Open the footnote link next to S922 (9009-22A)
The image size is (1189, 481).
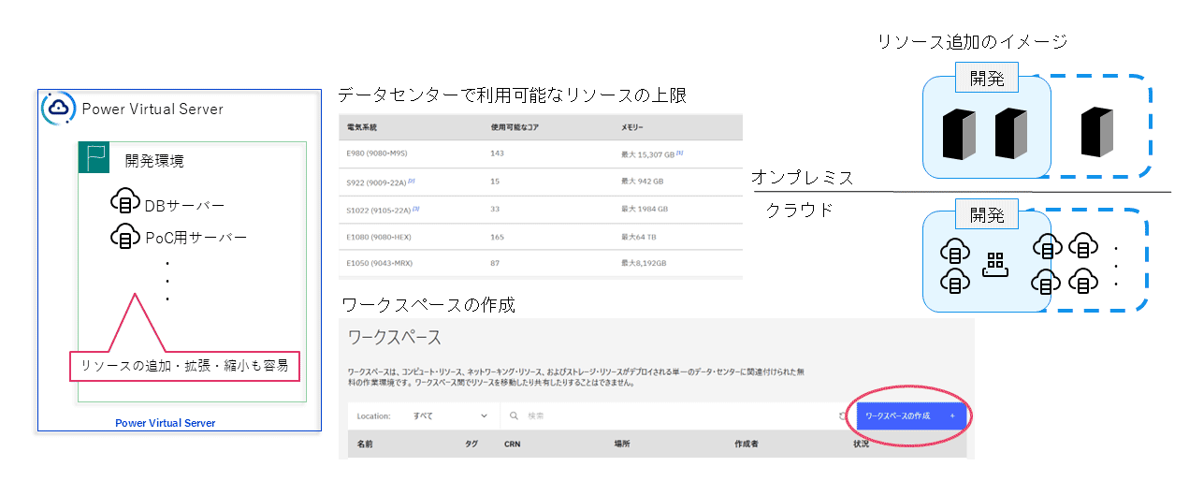tap(411, 180)
